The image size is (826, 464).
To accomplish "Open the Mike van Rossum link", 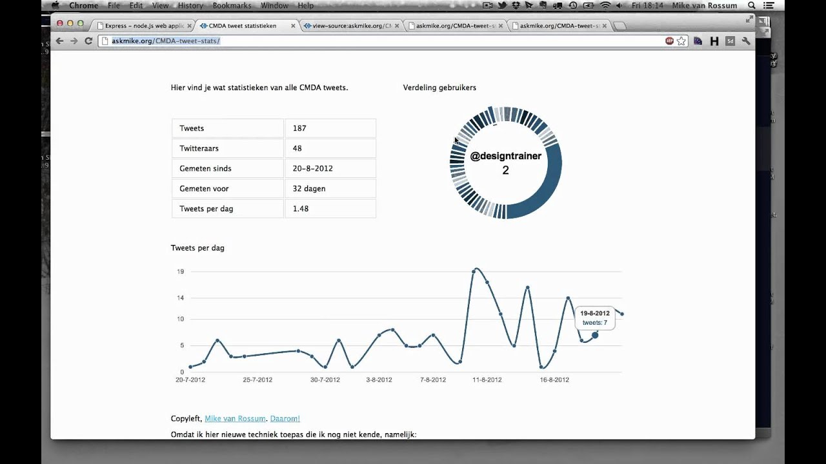I will (x=235, y=418).
